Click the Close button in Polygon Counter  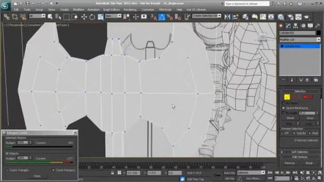[37, 176]
